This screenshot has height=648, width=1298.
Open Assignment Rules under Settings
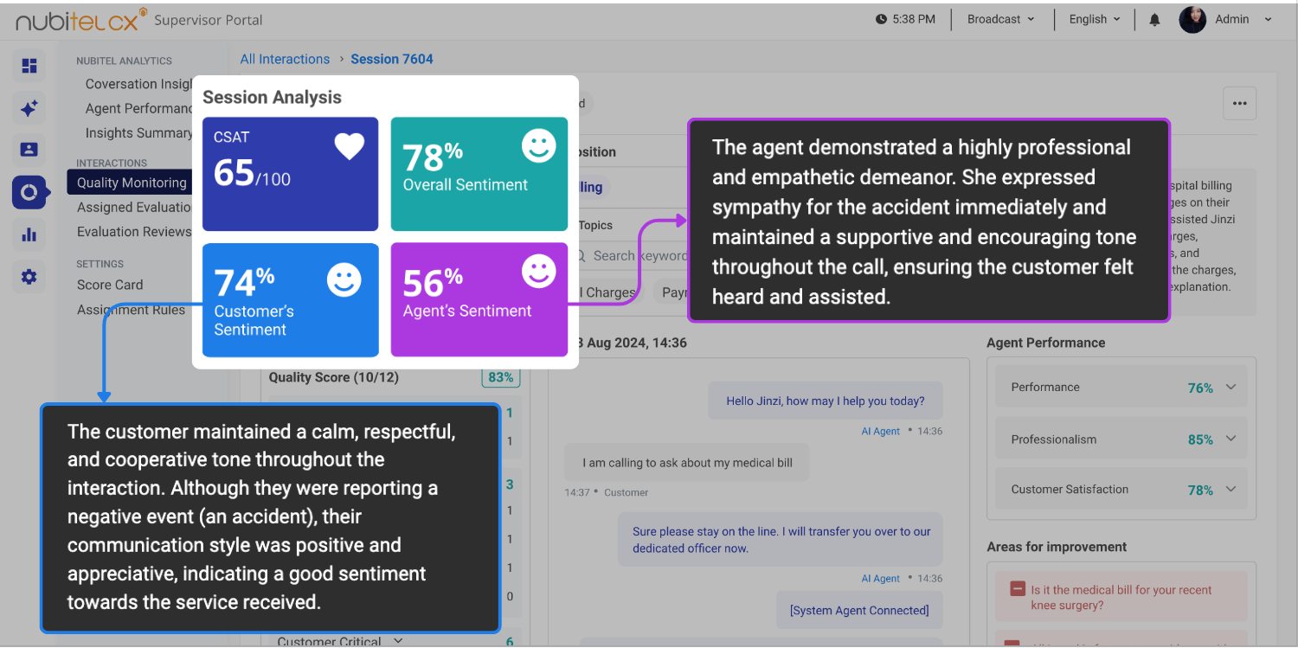coord(131,310)
